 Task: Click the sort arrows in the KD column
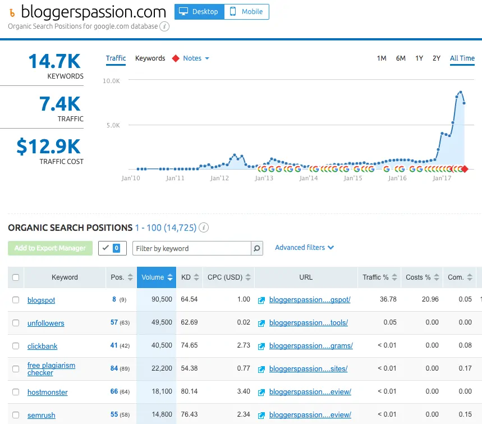coord(196,277)
